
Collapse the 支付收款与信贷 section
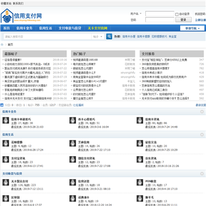[202, 174]
